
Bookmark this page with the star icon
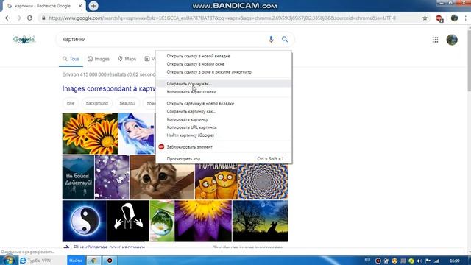pyautogui.click(x=425, y=18)
